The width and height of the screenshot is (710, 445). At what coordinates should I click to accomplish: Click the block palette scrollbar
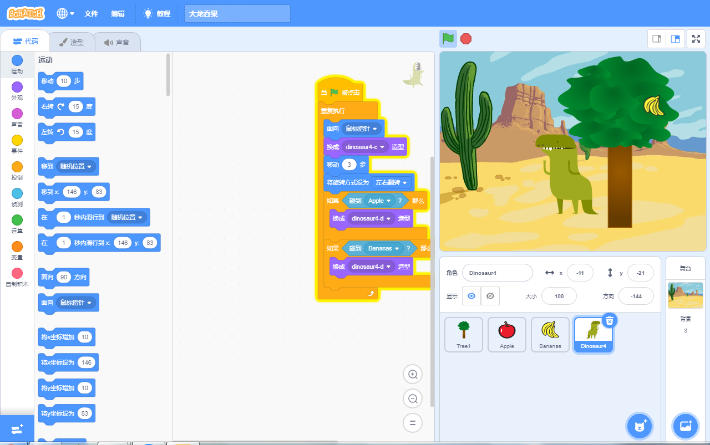[168, 75]
